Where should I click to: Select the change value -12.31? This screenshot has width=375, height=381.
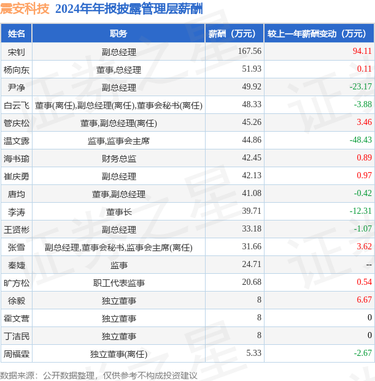coord(361,211)
